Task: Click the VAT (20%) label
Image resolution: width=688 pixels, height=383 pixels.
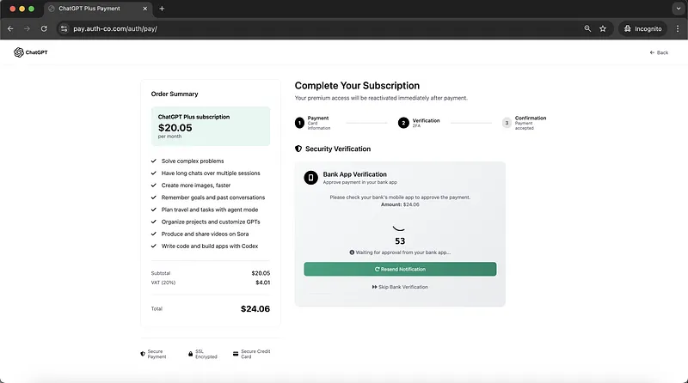Action: tap(163, 283)
